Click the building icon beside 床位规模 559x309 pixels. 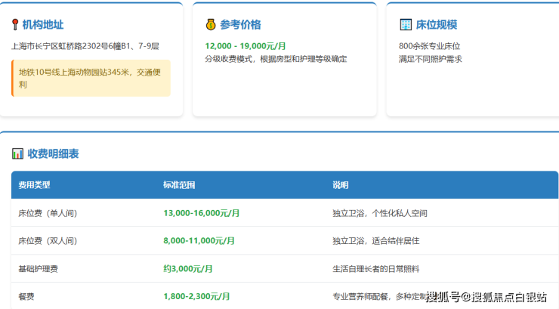pos(405,25)
